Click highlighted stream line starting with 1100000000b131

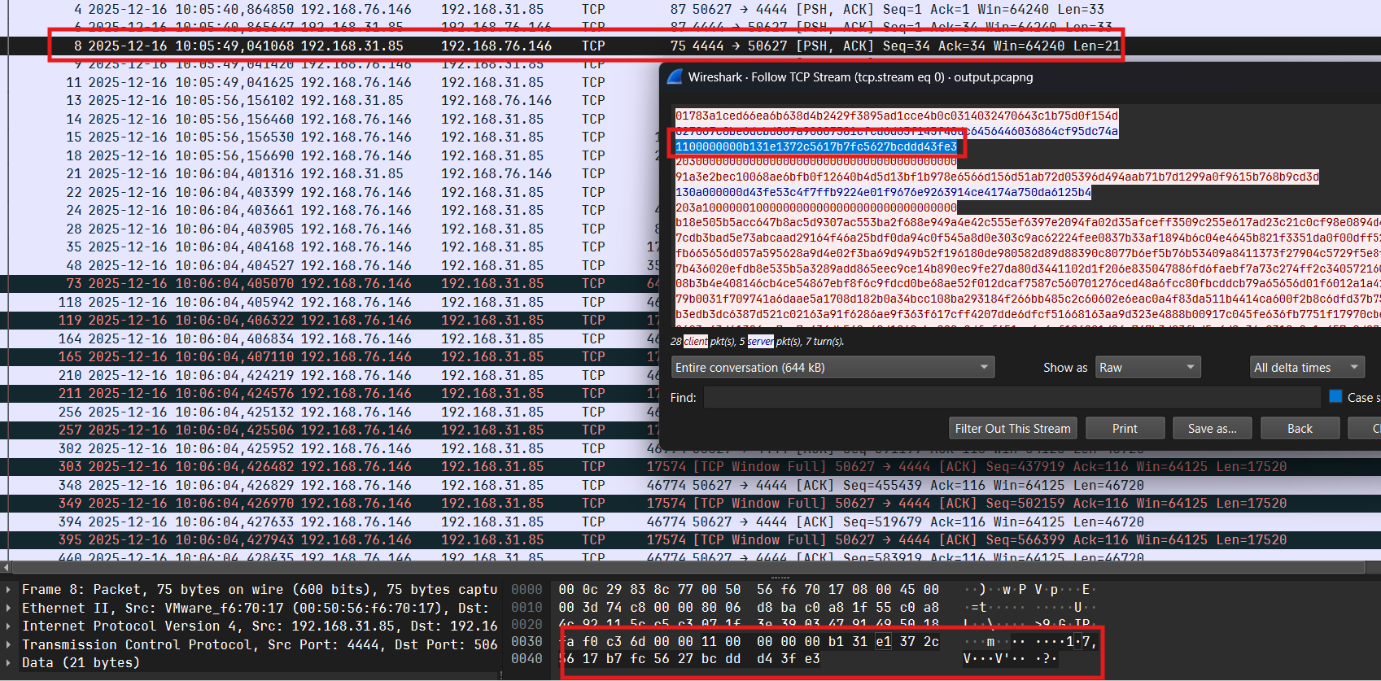coord(815,147)
